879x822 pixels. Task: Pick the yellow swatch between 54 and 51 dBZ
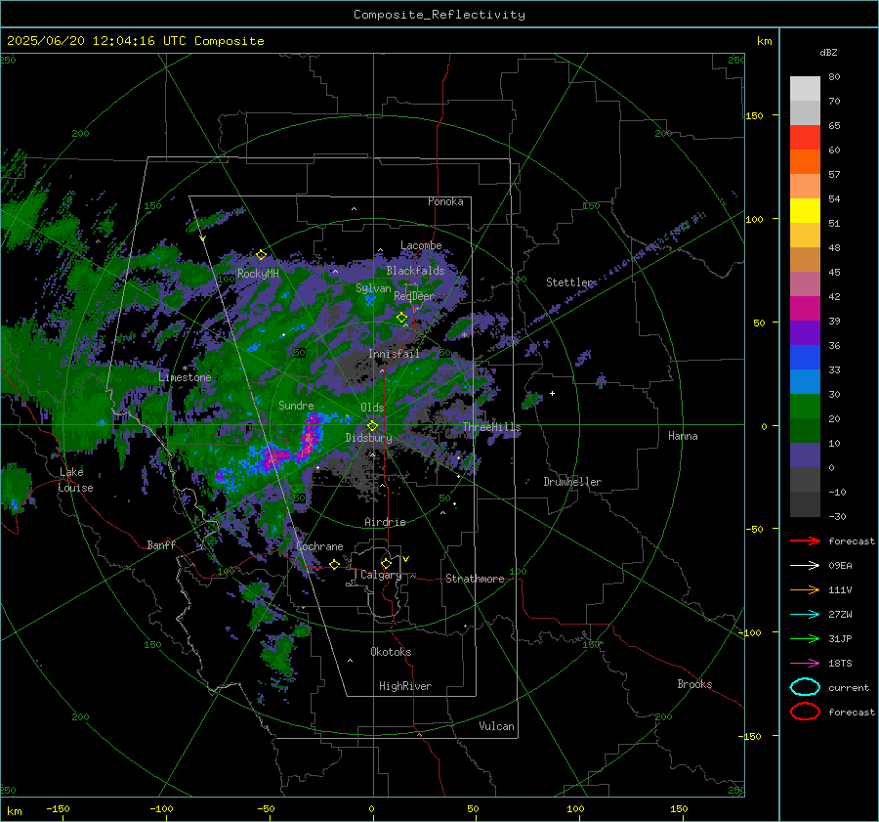coord(805,211)
